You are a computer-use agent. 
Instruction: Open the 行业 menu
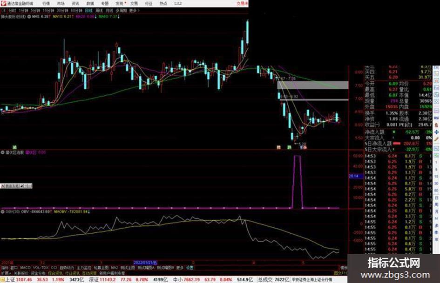click(149, 3)
